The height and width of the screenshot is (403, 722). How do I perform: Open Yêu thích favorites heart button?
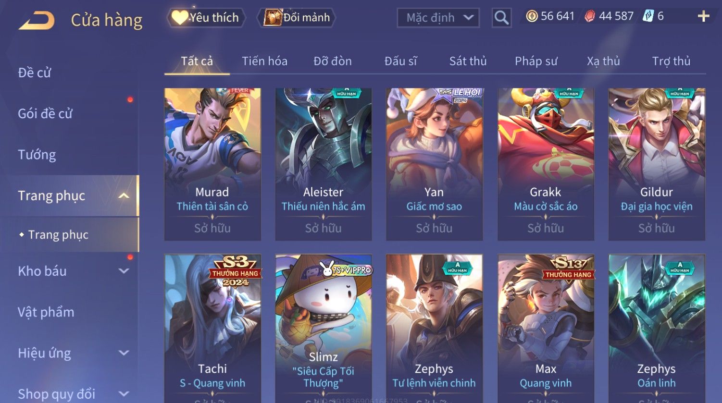point(206,18)
